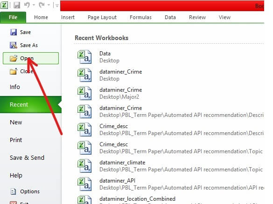Switch to the Home tab
The width and height of the screenshot is (273, 204).
point(41,17)
